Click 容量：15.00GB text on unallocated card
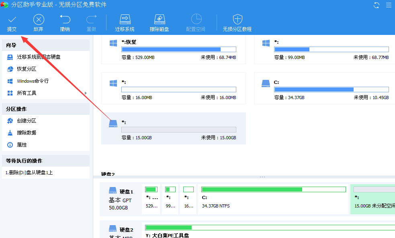The height and width of the screenshot is (238, 395). [137, 138]
